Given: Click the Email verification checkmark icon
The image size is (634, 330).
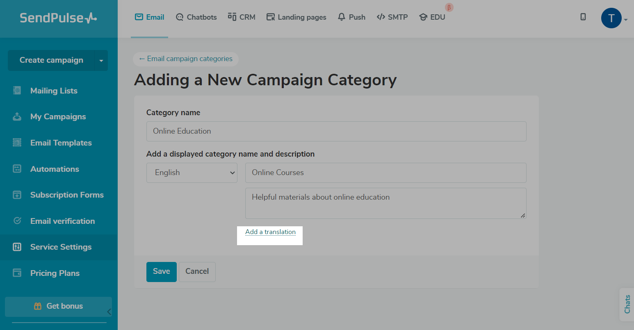Looking at the screenshot, I should (x=17, y=221).
